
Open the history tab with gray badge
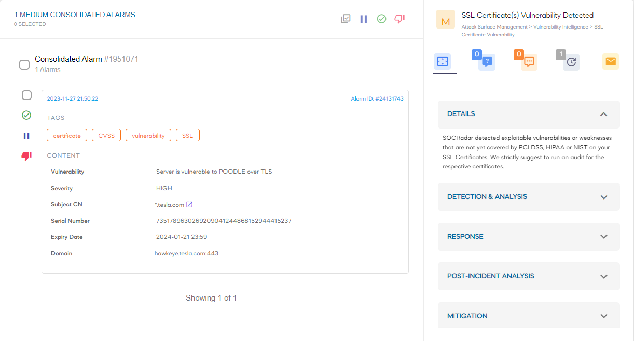point(571,62)
